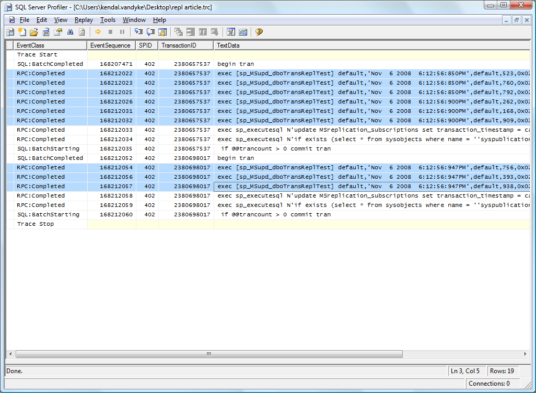The width and height of the screenshot is (536, 393).
Task: Open the Tools menu
Action: tap(108, 20)
